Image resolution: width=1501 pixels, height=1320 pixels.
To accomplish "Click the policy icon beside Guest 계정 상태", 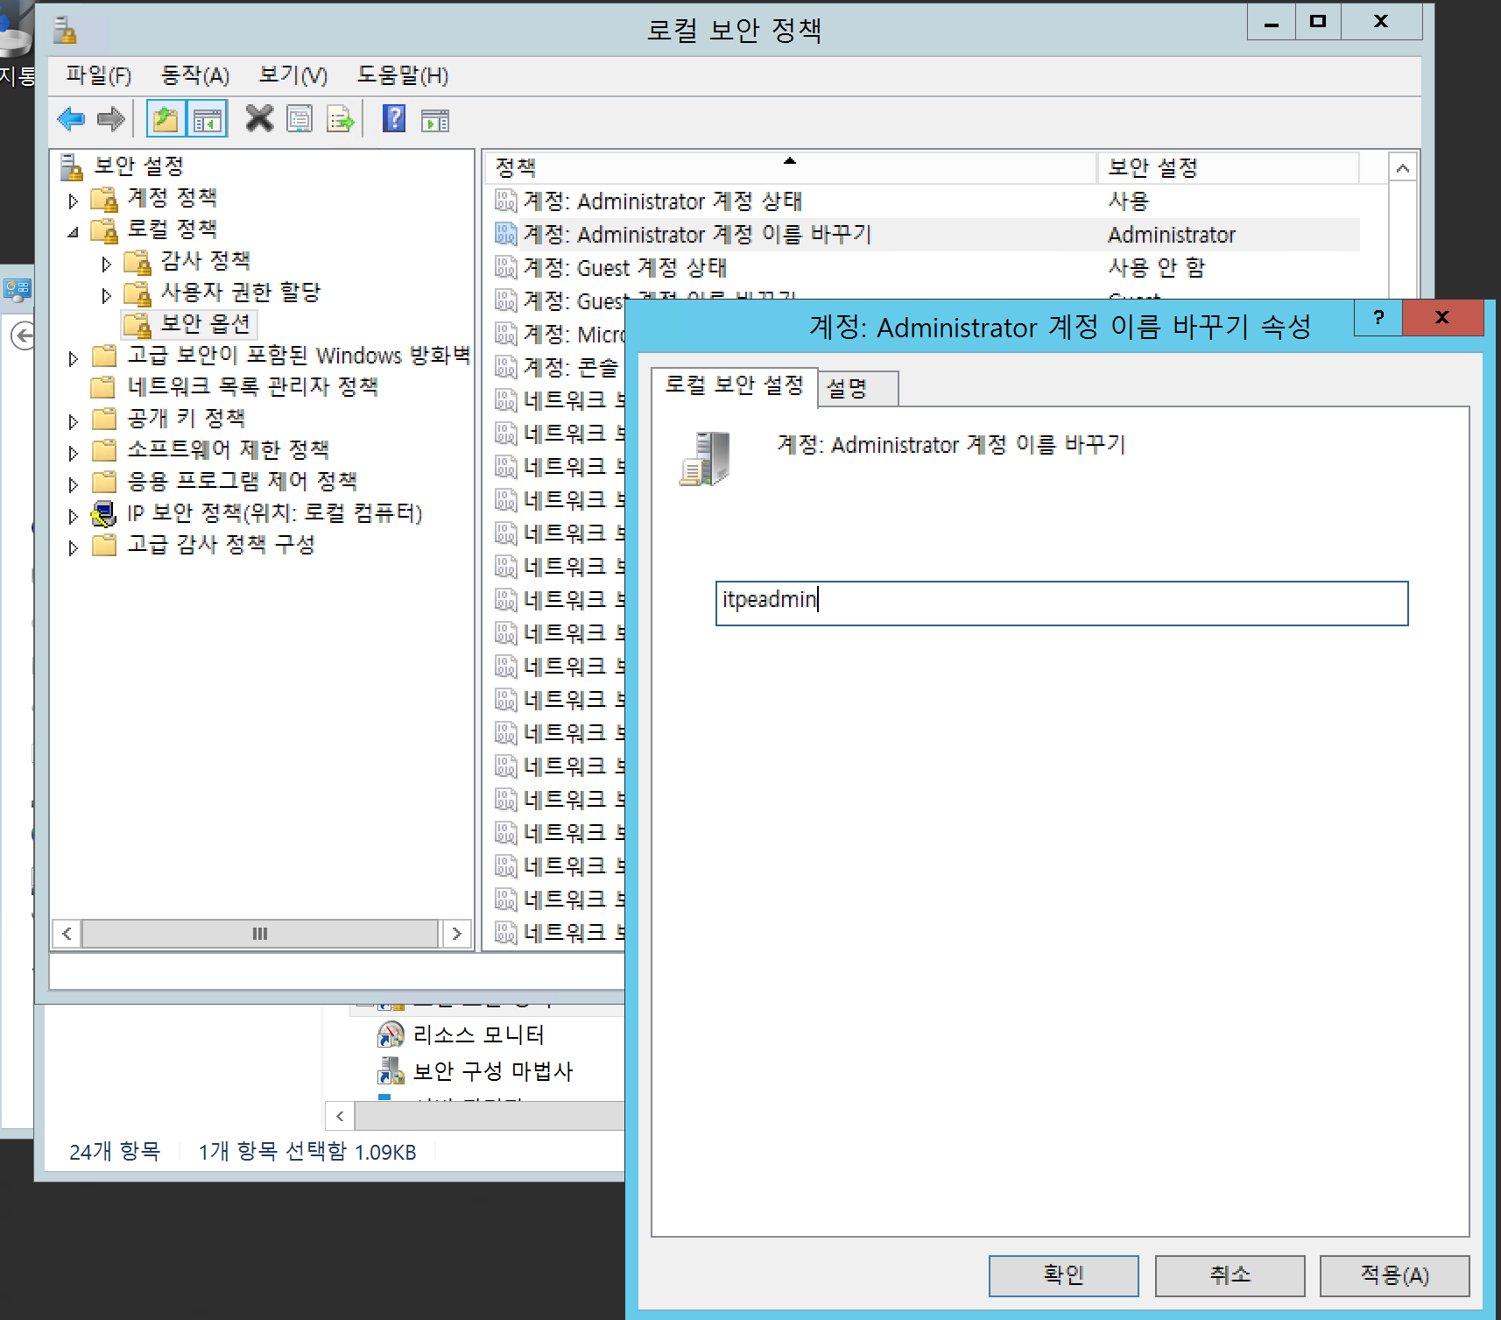I will pyautogui.click(x=505, y=268).
